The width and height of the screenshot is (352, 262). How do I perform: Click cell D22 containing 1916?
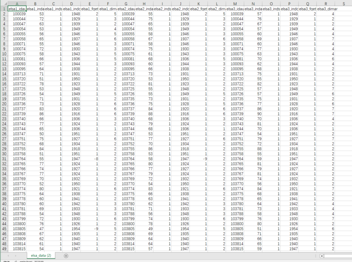(71, 114)
